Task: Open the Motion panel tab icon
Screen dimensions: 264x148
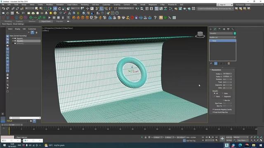Action: [224, 29]
